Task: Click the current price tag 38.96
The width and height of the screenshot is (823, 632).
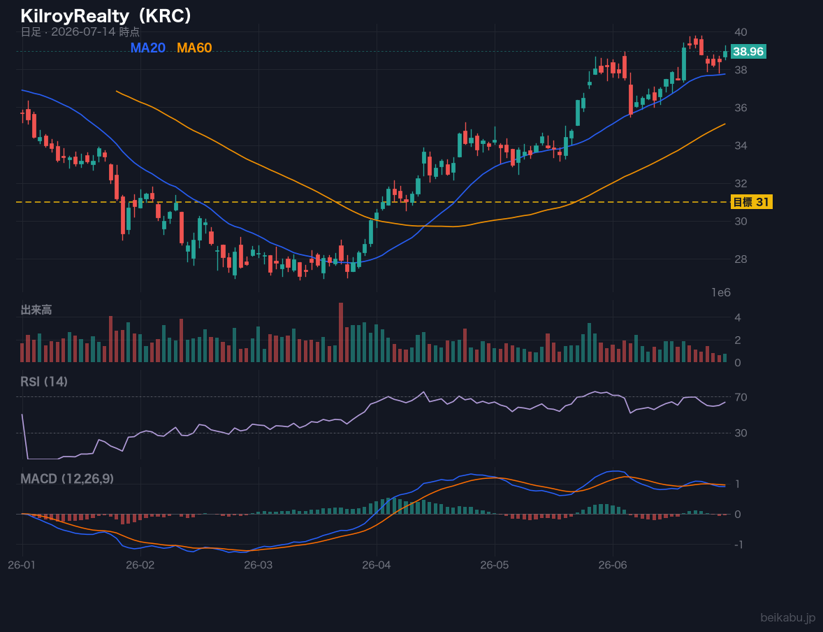Action: click(748, 52)
